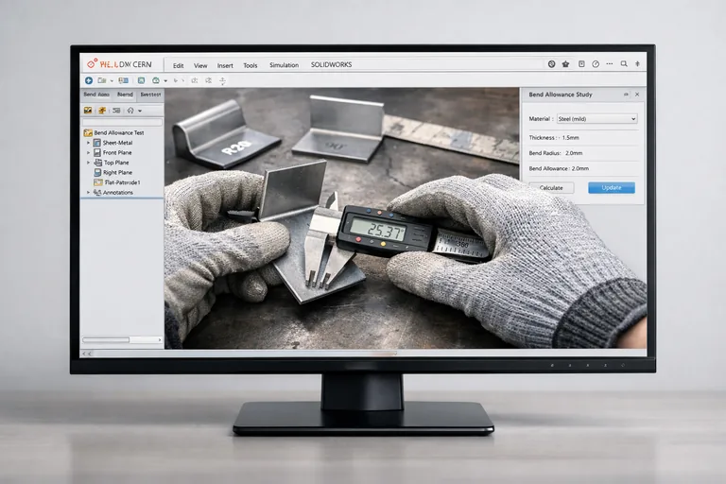Open the Tools menu
This screenshot has height=484, width=726.
point(250,65)
